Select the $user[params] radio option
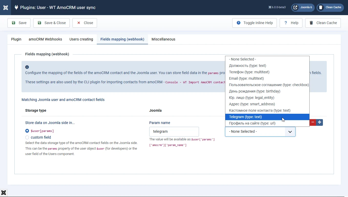This screenshot has width=348, height=197. [27, 131]
